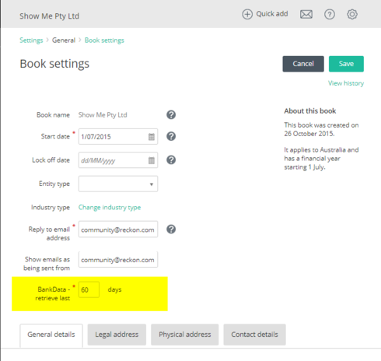Open the Lock off date calendar picker
The width and height of the screenshot is (381, 361).
coord(152,160)
